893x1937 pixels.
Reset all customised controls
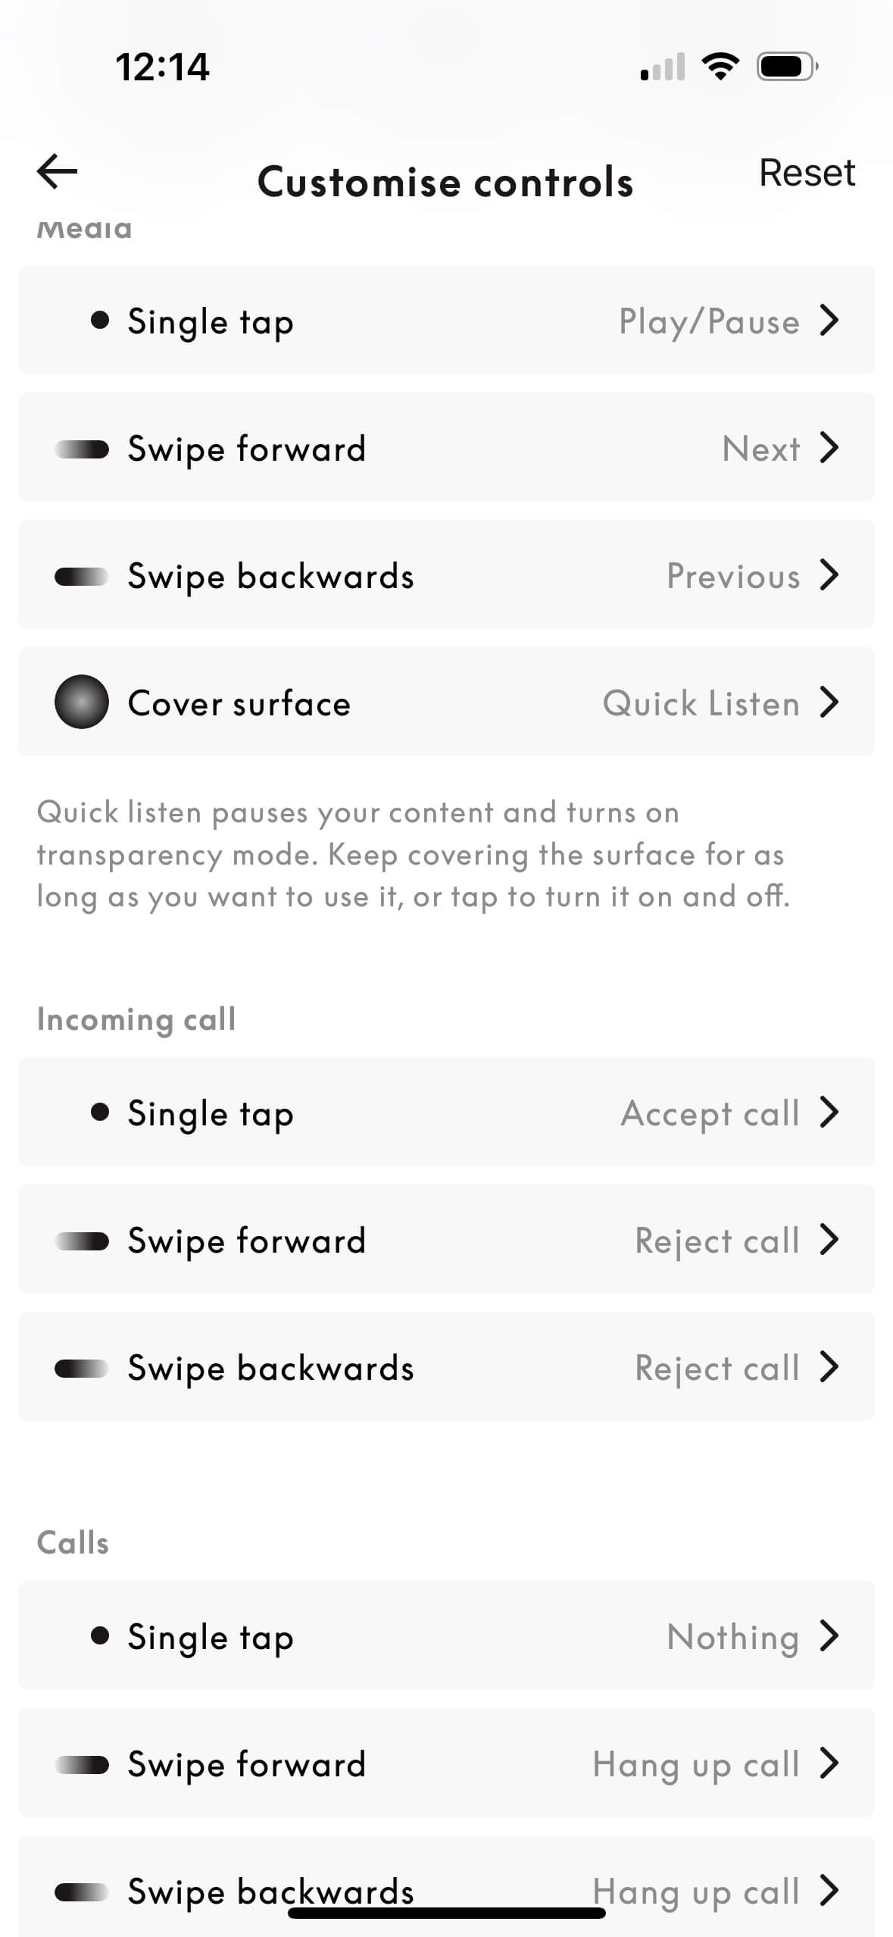[x=807, y=173]
